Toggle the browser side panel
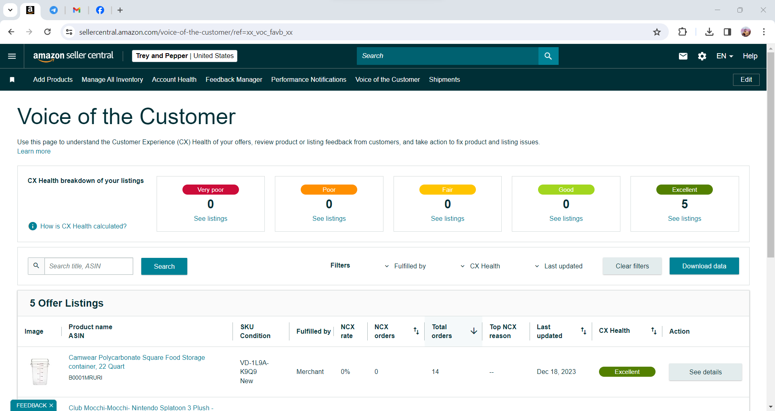The width and height of the screenshot is (775, 411). click(727, 32)
